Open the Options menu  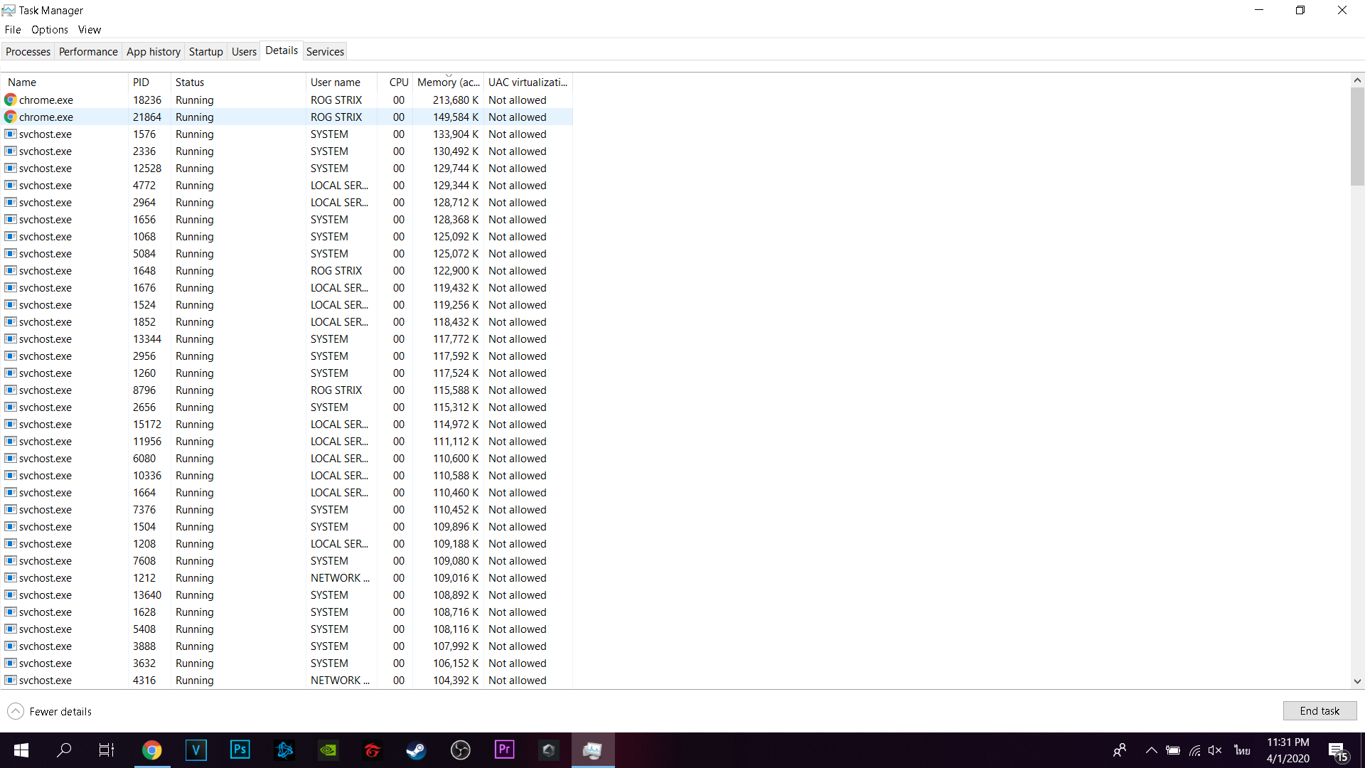(x=49, y=30)
